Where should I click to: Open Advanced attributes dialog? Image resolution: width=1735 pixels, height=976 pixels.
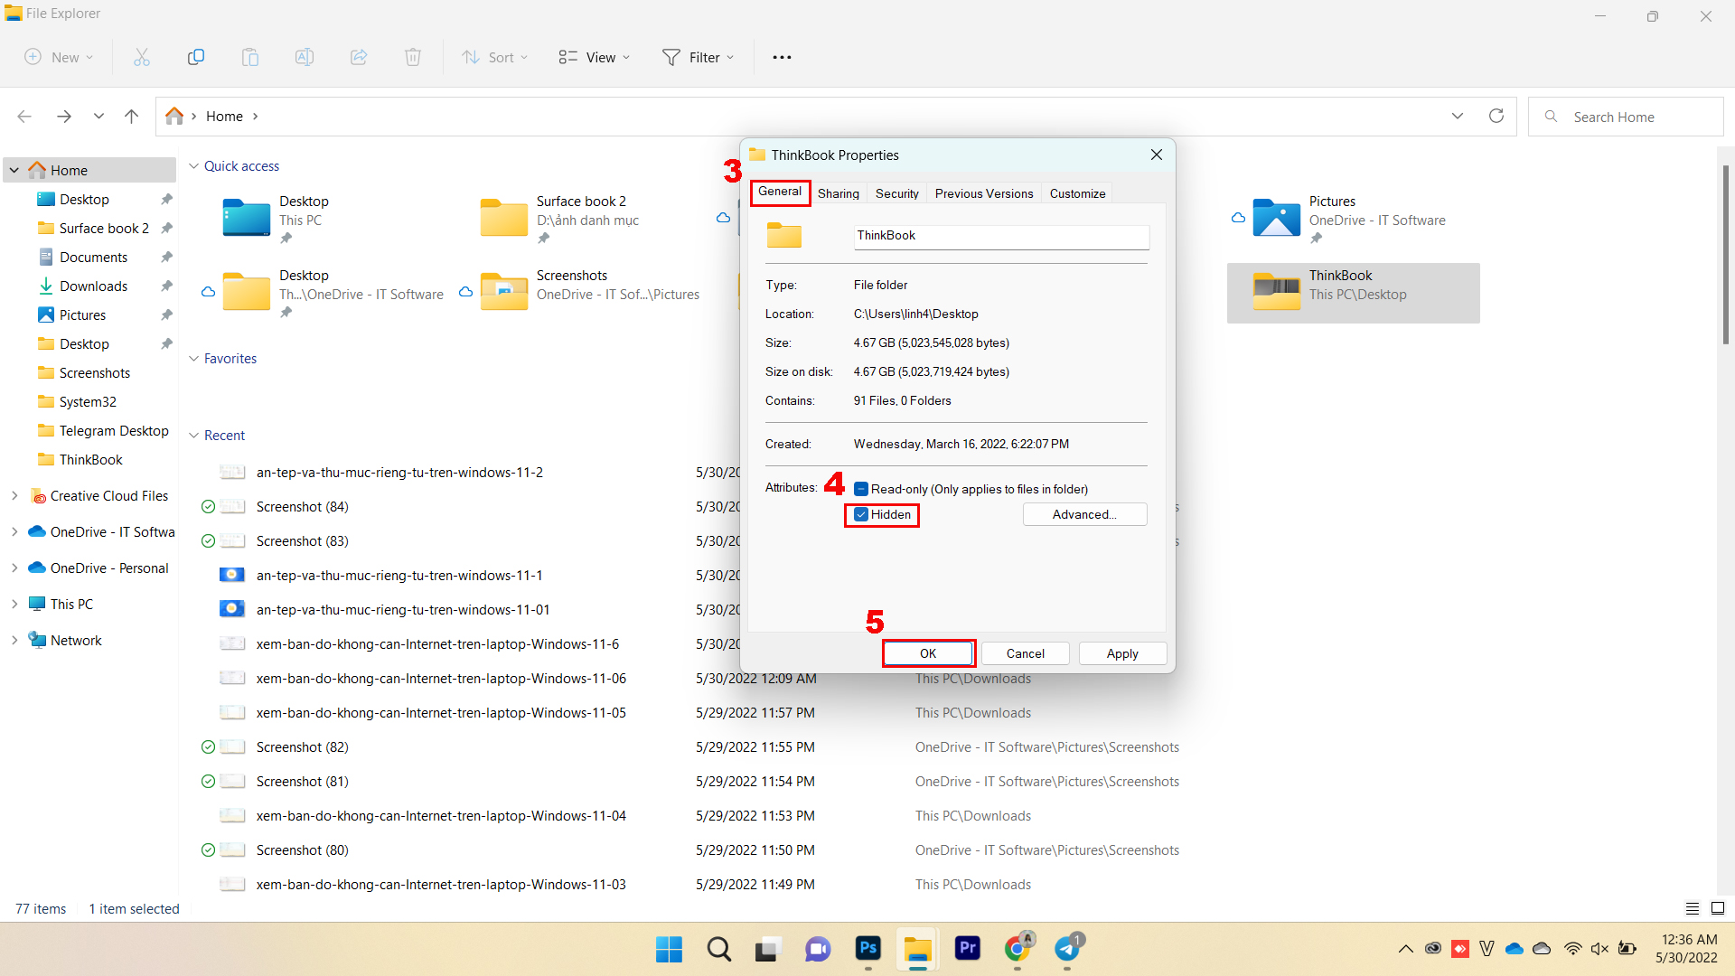[1084, 514]
